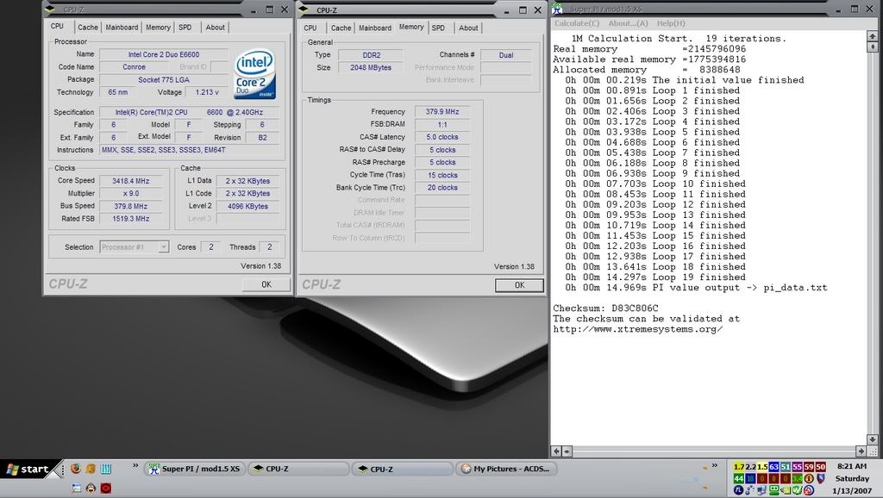Click OK in the Memory tab CPU-Z window
Image resolution: width=883 pixels, height=498 pixels.
pyautogui.click(x=519, y=284)
